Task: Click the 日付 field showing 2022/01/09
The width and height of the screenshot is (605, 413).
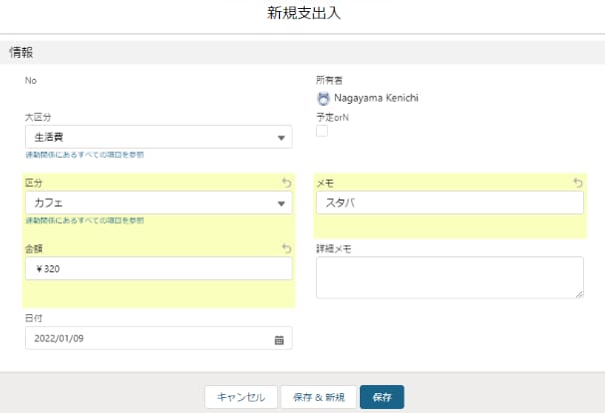Action: coord(158,338)
